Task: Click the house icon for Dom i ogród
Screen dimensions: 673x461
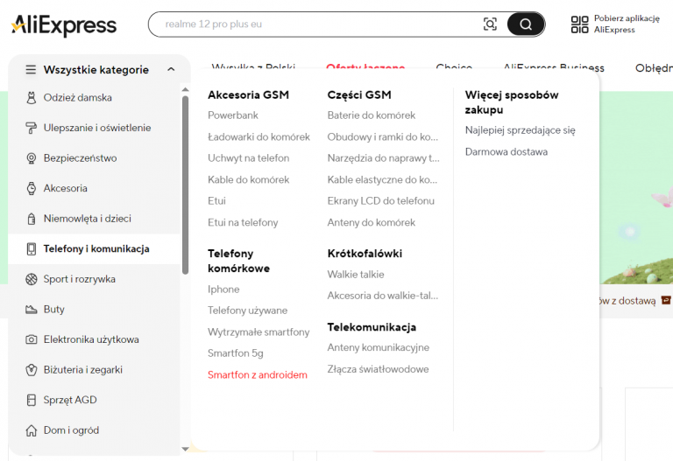Action: (32, 430)
